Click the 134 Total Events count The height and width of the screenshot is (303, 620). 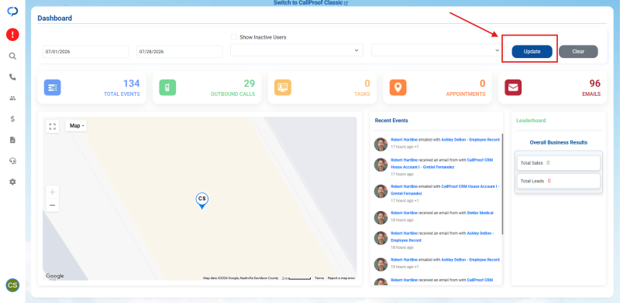coord(131,83)
